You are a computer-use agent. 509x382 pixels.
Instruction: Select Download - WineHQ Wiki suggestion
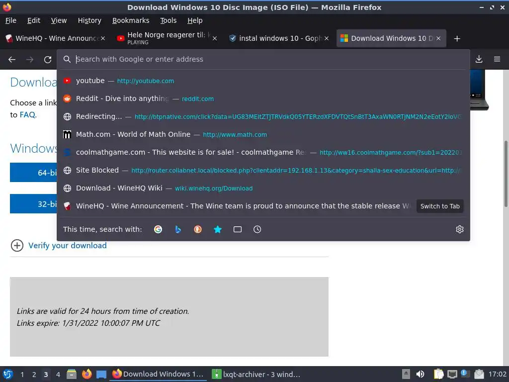263,188
